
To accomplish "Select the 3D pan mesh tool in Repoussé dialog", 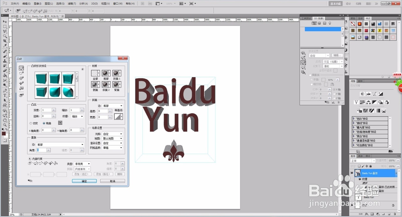I will pos(22,78).
